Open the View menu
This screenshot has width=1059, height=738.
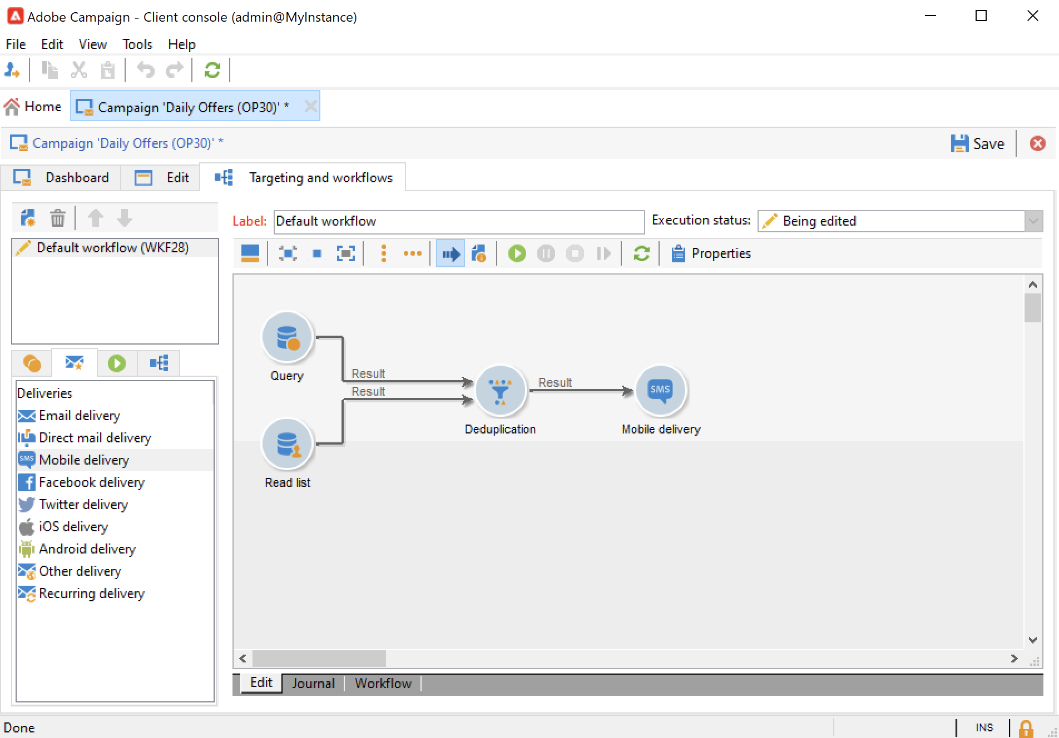point(92,44)
